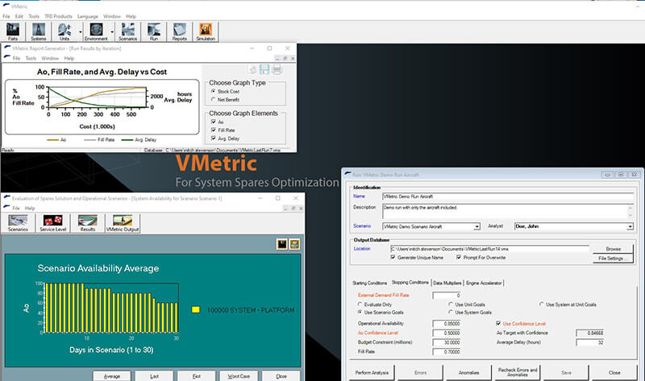Image resolution: width=645 pixels, height=381 pixels.
Task: Click Recheck Errors and Anomalies button
Action: tap(518, 373)
